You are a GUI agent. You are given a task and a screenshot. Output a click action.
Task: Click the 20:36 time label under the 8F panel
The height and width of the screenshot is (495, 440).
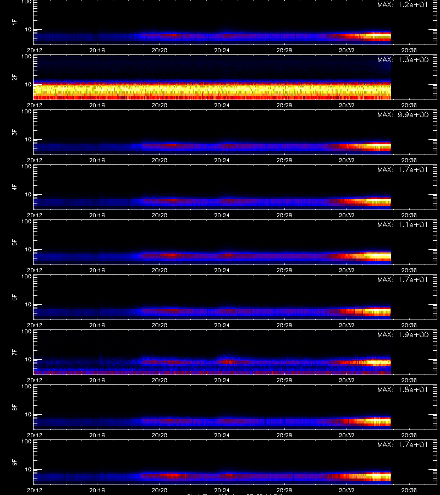409,435
